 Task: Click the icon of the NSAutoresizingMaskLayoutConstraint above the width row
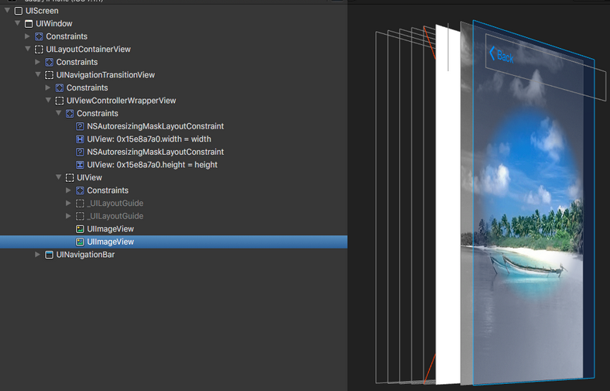[80, 126]
